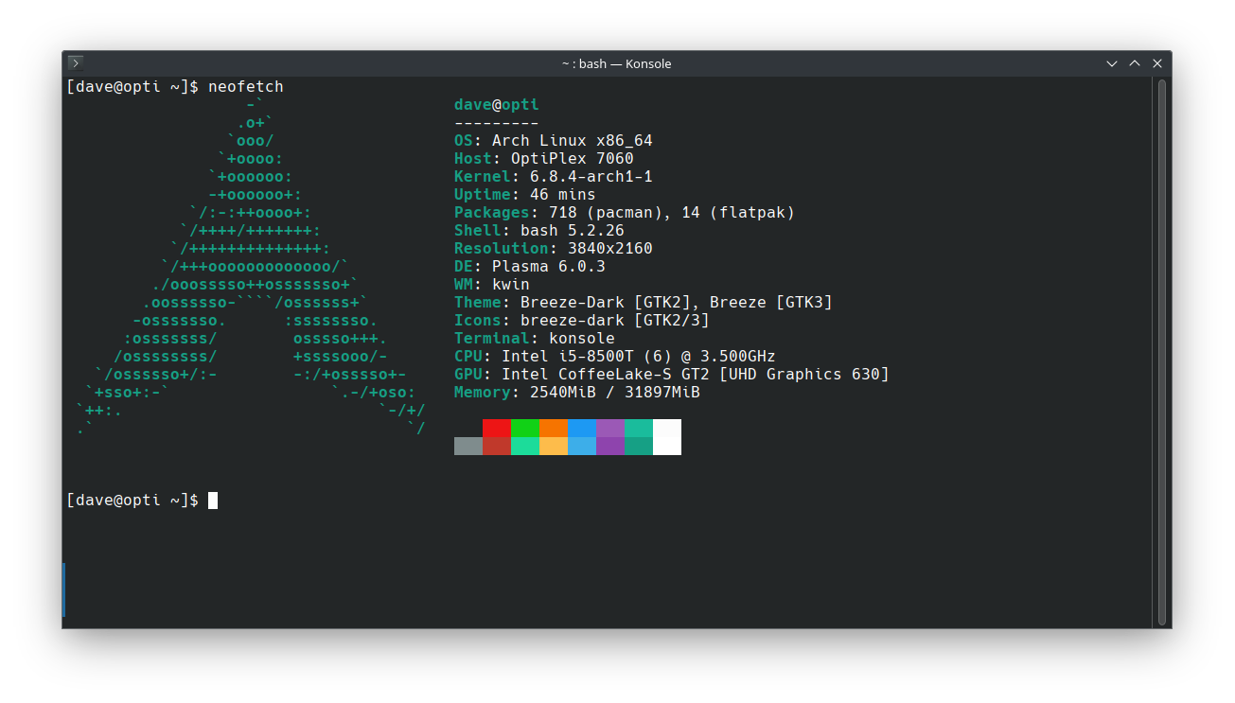
Task: Click the terminal's vertical scrollbar
Action: coord(1162,352)
